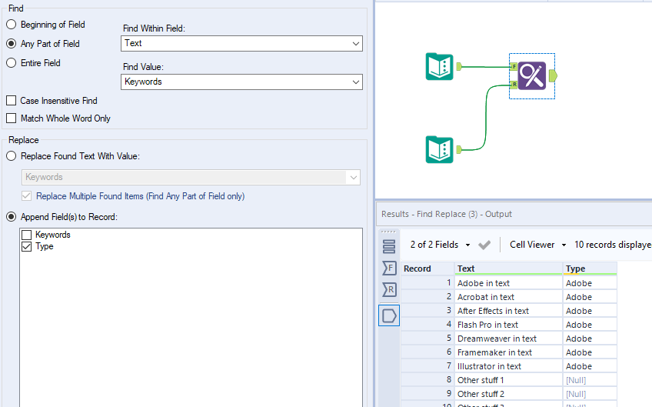
Task: Select the Entire Field option
Action: coord(12,63)
